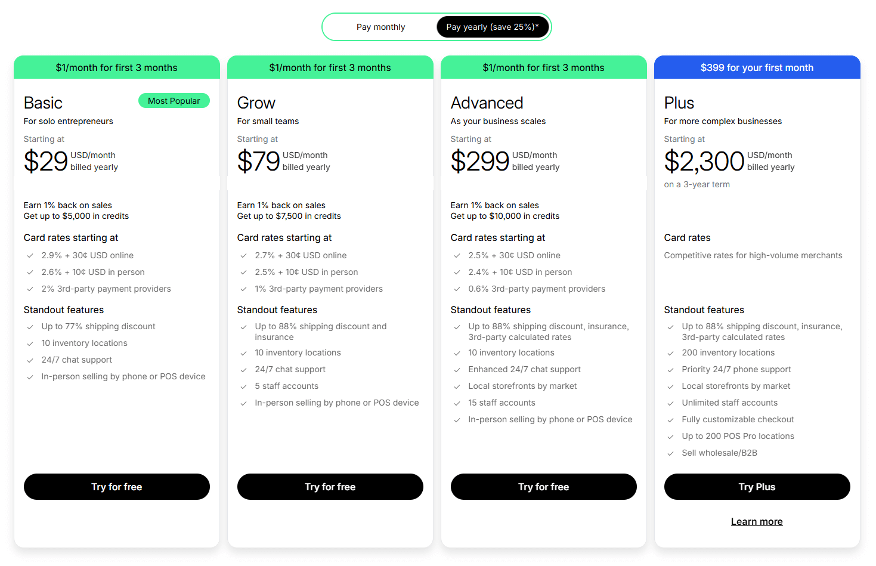Click the checkmark beside 15 staff accounts on Advanced
Screen dimensions: 876x566
click(x=457, y=403)
